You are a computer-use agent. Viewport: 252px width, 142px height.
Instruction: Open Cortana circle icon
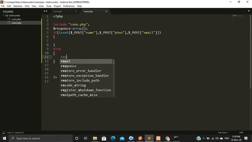[x=77, y=138]
